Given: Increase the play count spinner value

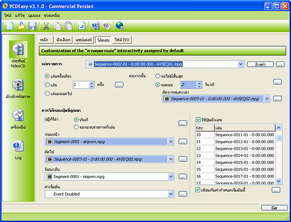Looking at the screenshot, I should point(92,83).
